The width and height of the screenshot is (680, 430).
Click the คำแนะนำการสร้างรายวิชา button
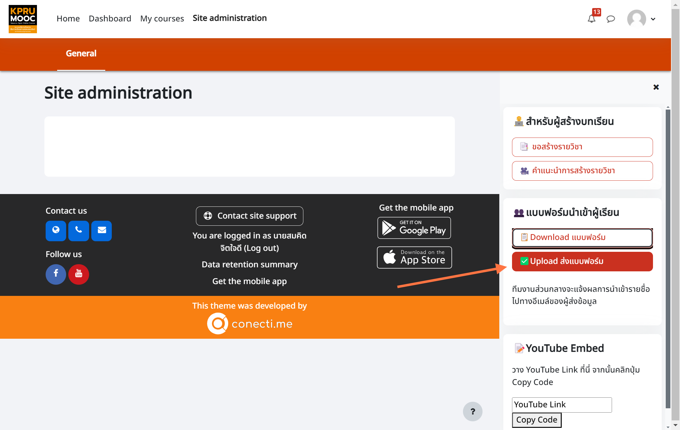tap(582, 171)
